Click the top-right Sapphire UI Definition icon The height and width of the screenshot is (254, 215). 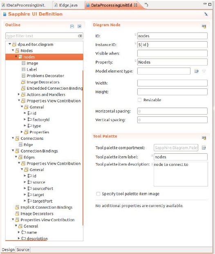206,14
